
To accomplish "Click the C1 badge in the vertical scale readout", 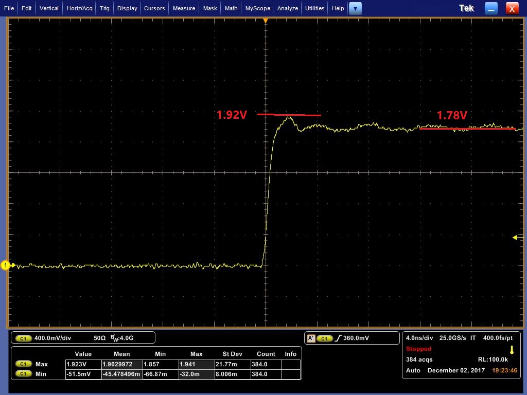I will tap(23, 338).
